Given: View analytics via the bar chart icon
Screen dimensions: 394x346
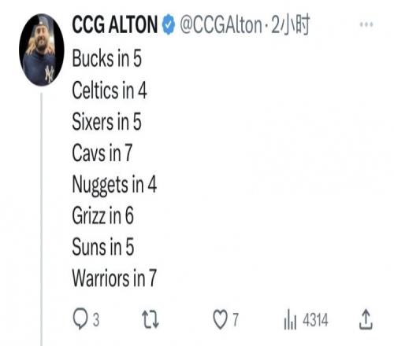Looking at the screenshot, I should [x=290, y=319].
